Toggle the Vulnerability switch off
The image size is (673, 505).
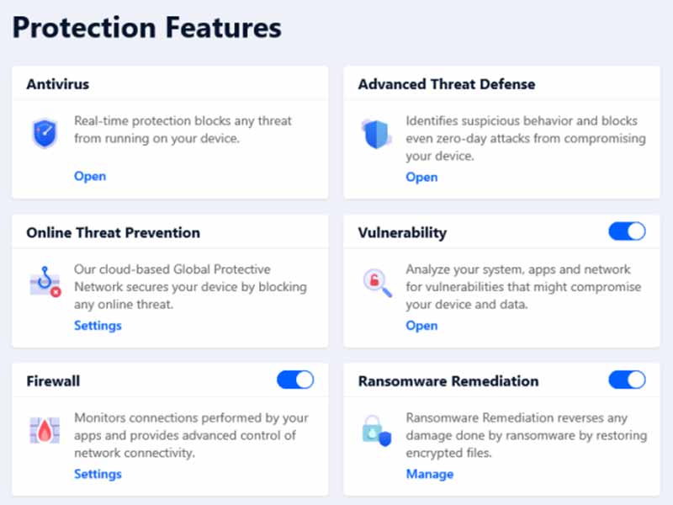[627, 231]
